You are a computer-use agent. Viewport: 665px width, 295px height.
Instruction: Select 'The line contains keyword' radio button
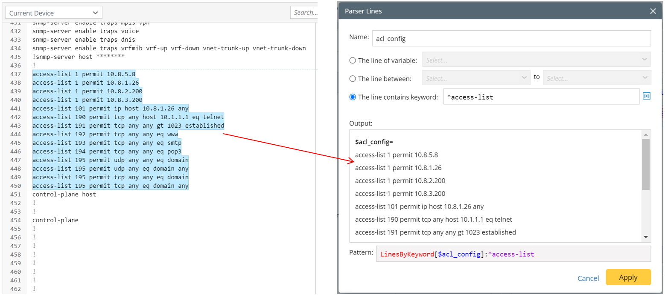tap(353, 97)
